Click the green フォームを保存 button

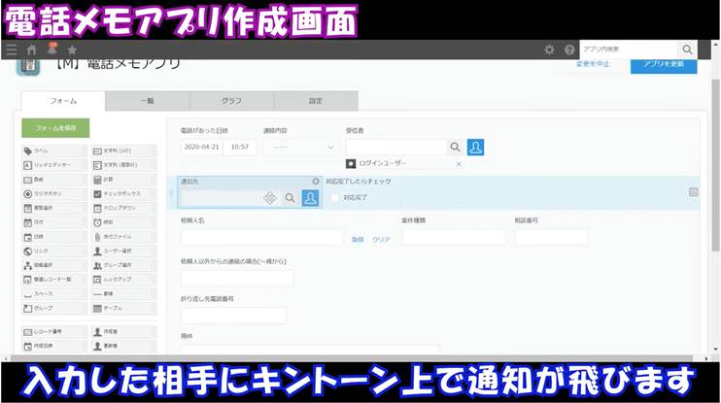[55, 128]
